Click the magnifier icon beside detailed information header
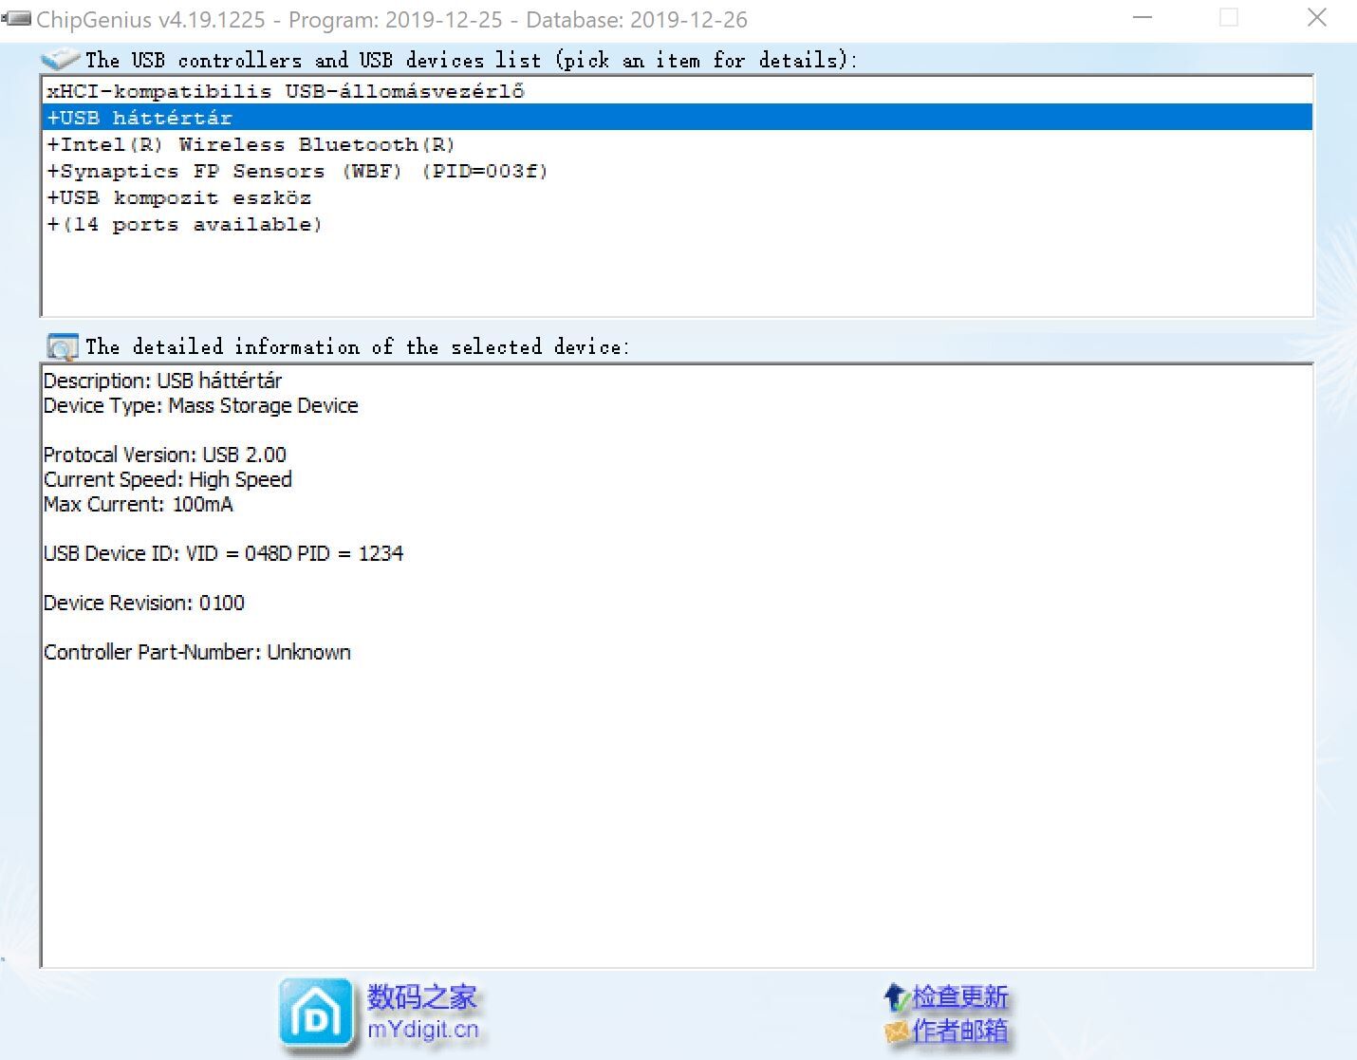The height and width of the screenshot is (1060, 1357). (63, 346)
